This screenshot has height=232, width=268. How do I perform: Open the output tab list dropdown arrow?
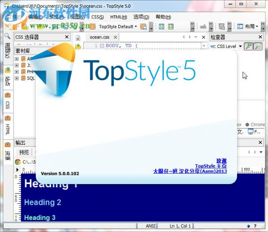(x=261, y=152)
